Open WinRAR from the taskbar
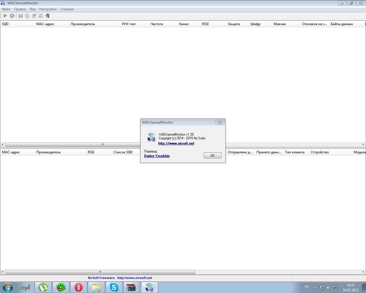This screenshot has height=293, width=366. (x=131, y=287)
